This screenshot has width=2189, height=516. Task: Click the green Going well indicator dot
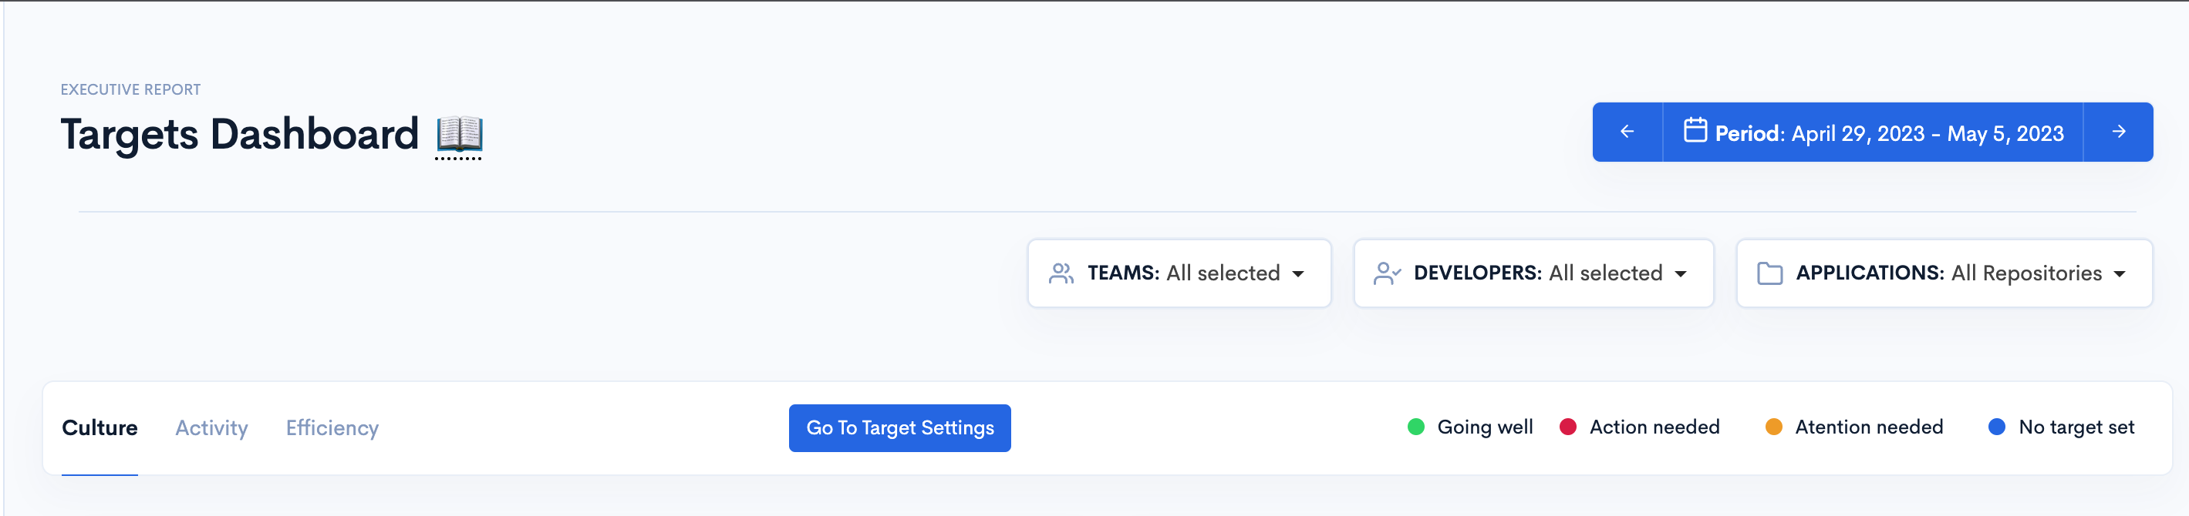1415,427
